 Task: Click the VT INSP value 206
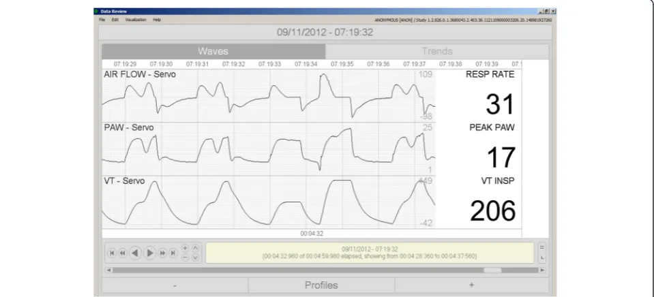(x=493, y=210)
